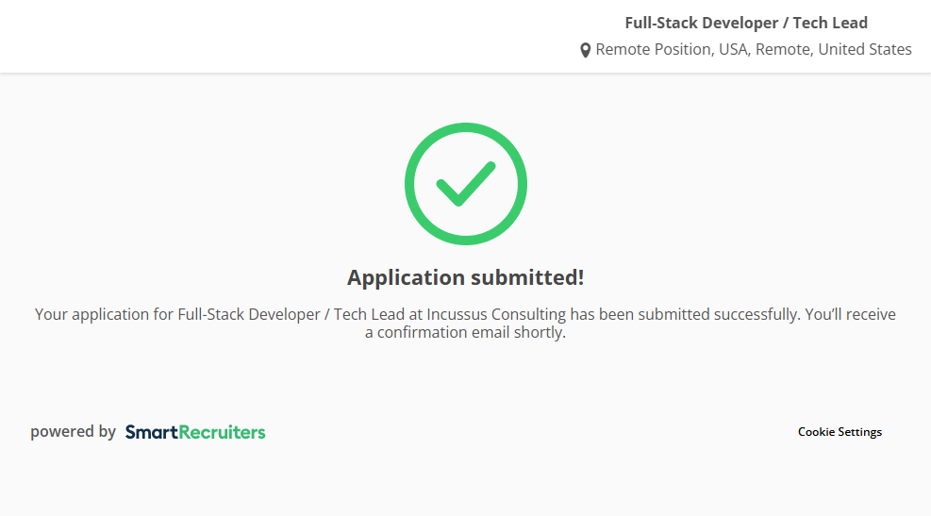Click the green 'Recruiters' part of logo

(x=223, y=432)
